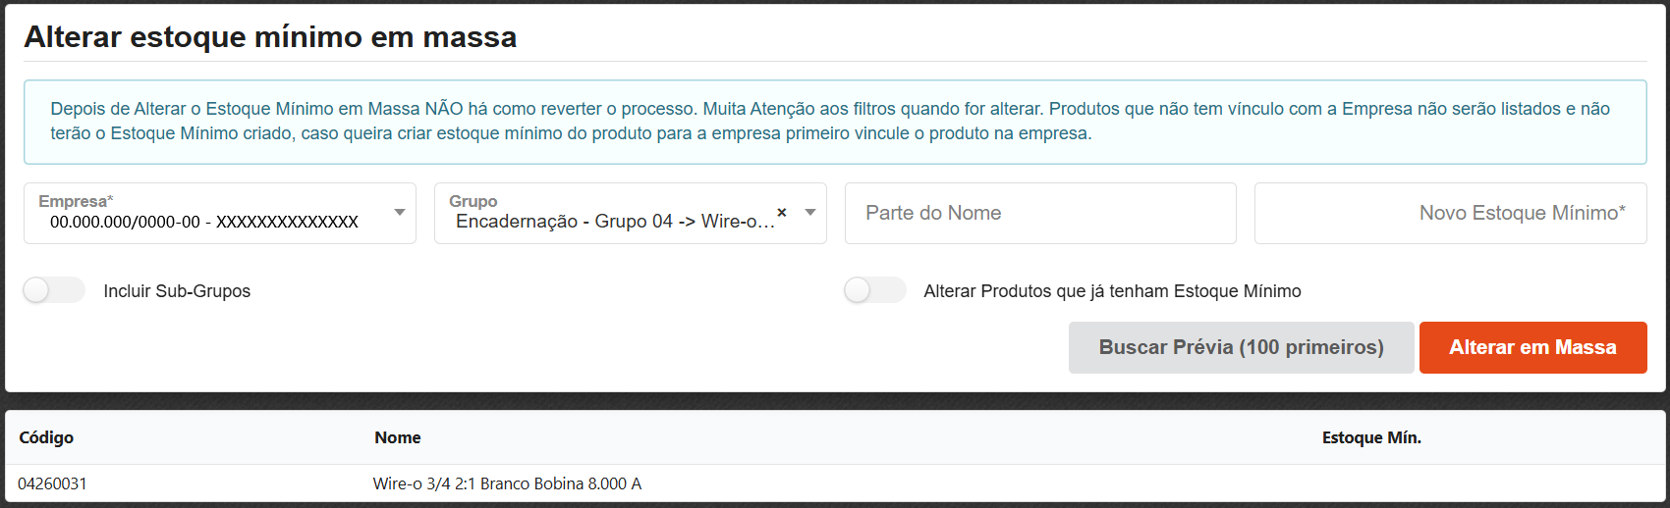
Task: Click the Novo Estoque Mínimo input
Action: click(x=1450, y=213)
